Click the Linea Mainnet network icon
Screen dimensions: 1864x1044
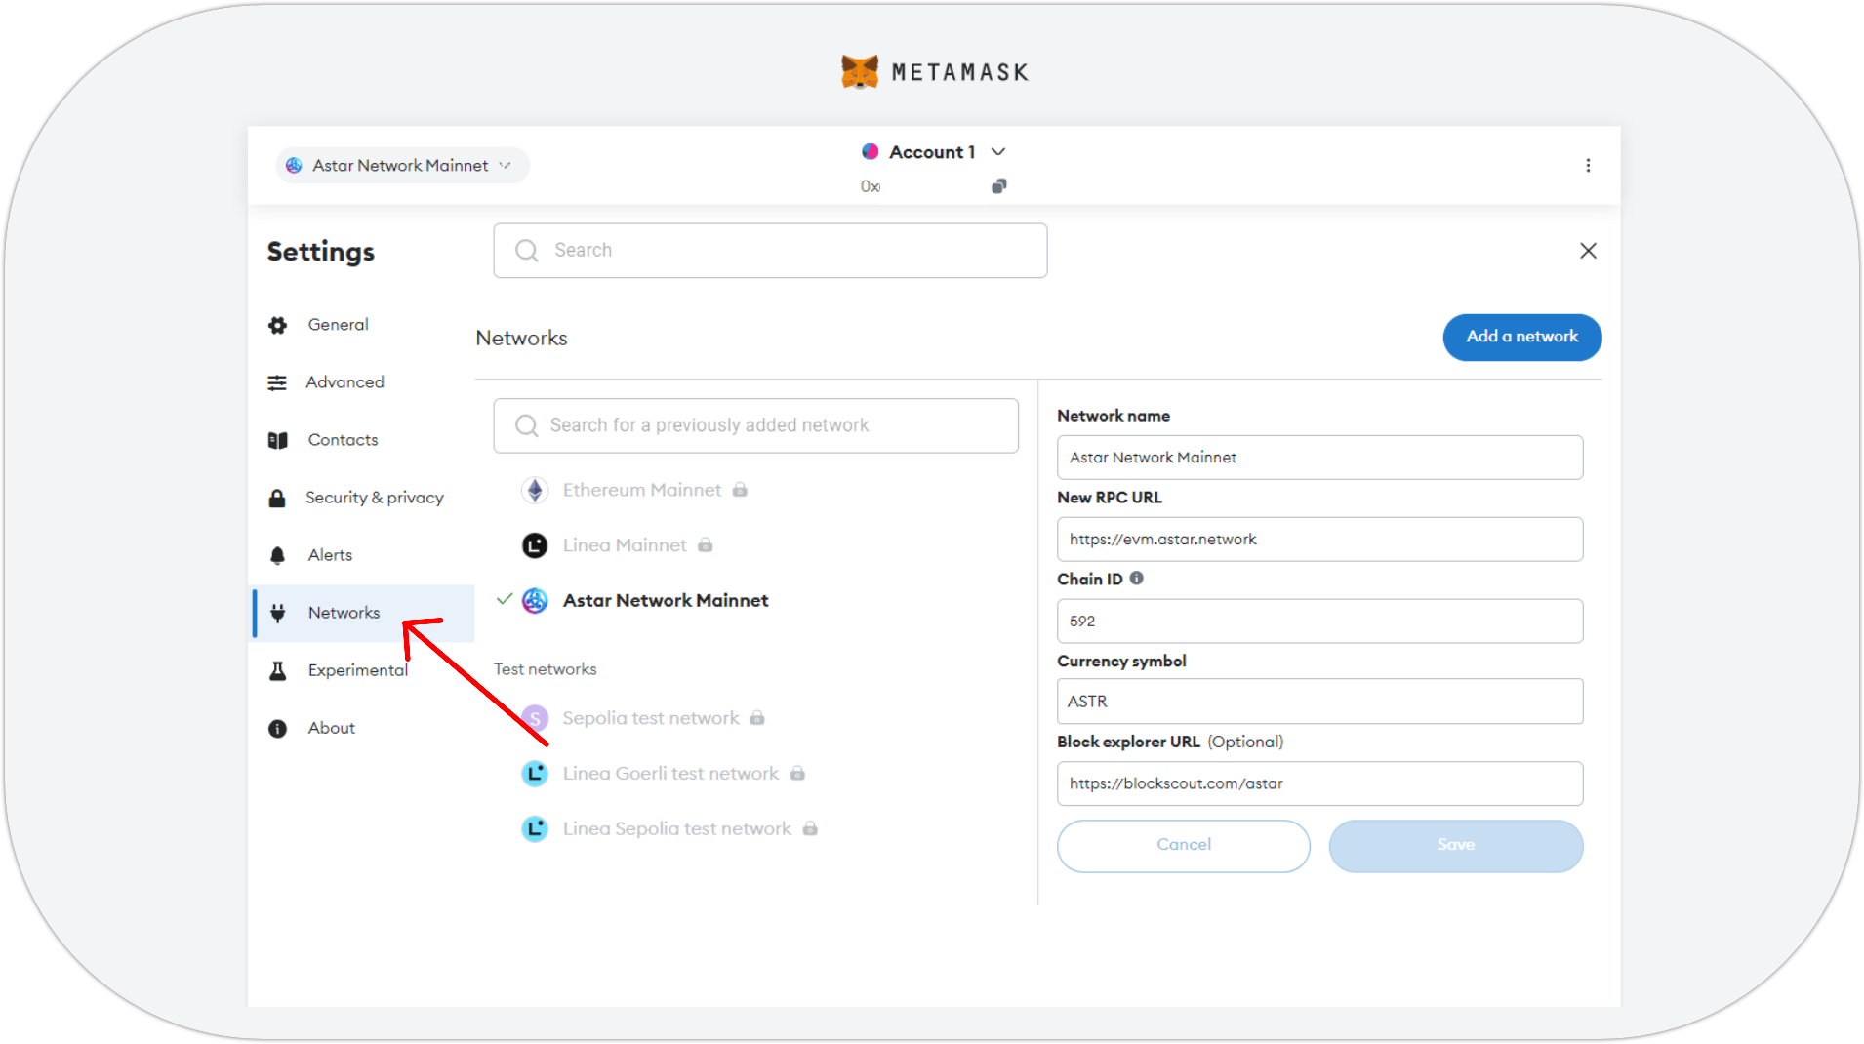[x=535, y=545]
